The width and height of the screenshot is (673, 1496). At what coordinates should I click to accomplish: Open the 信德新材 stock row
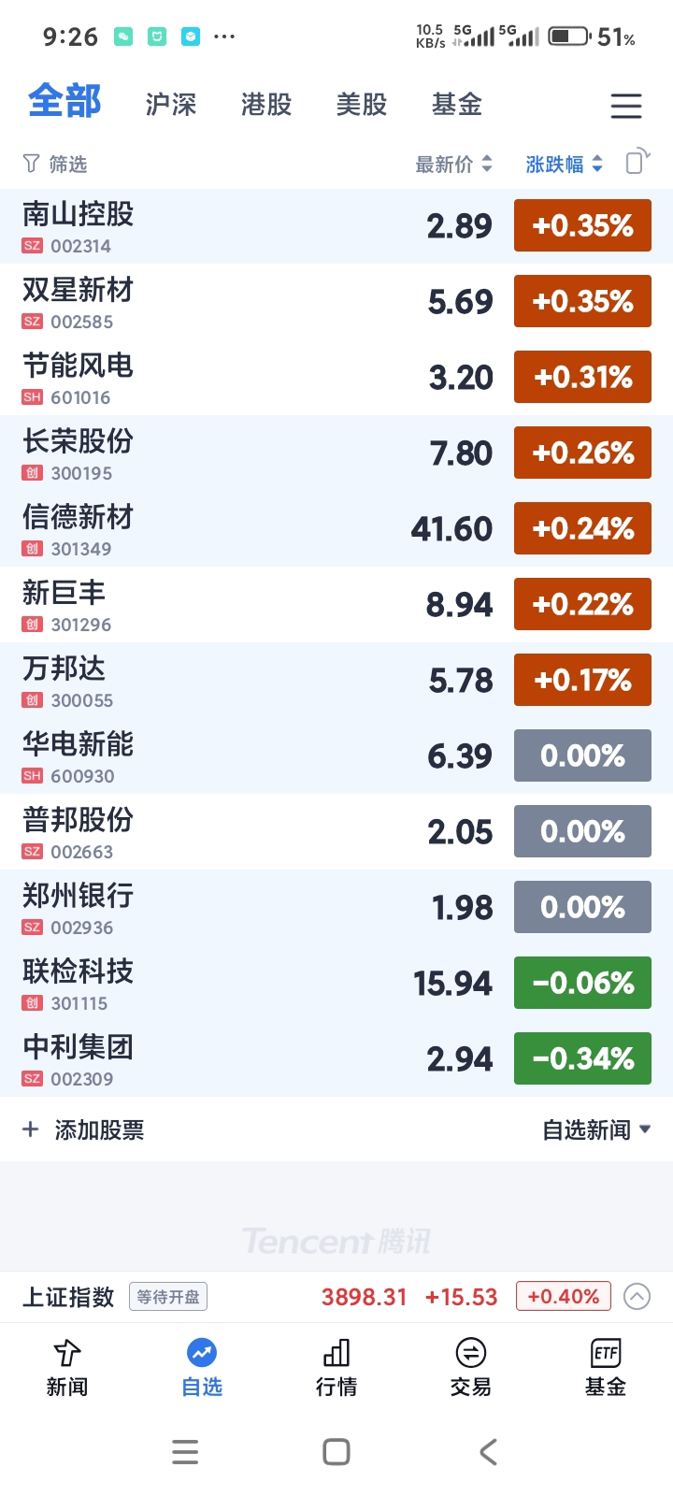click(x=336, y=529)
